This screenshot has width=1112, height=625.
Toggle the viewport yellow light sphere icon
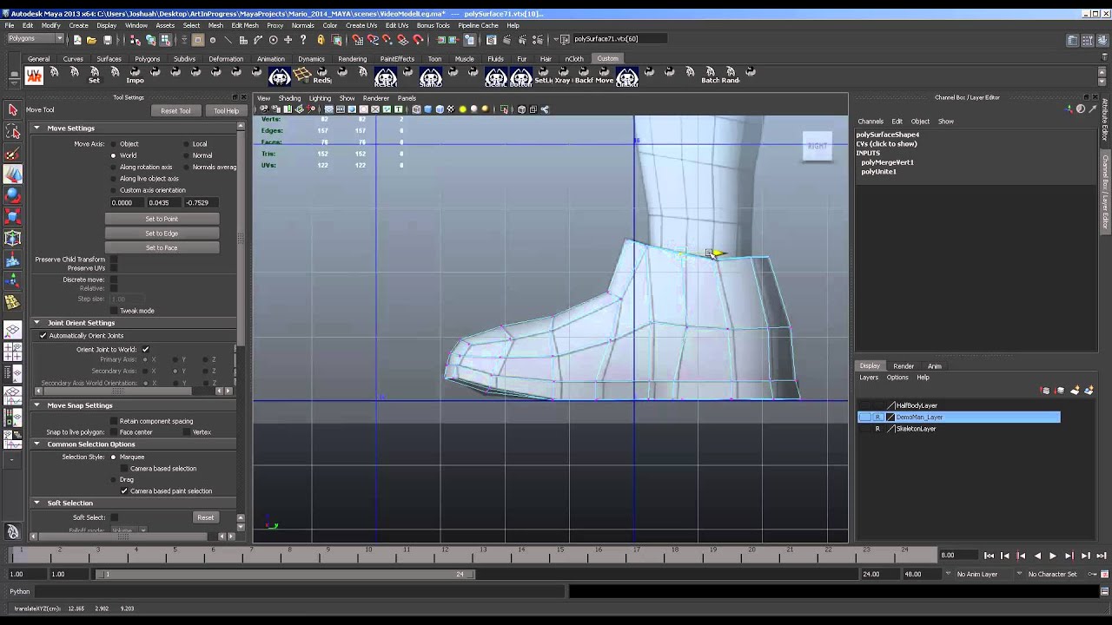[463, 109]
